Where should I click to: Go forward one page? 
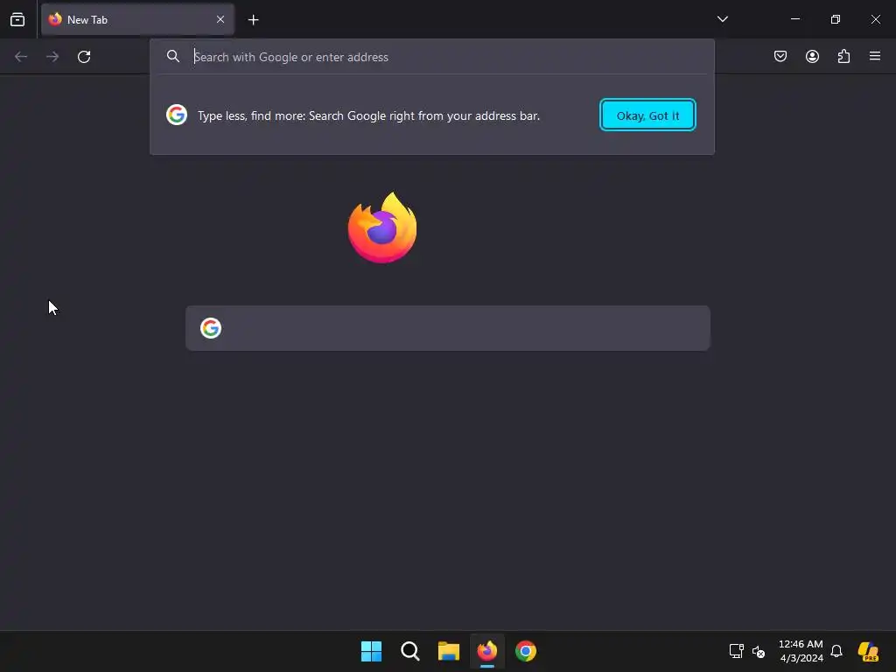click(x=52, y=57)
